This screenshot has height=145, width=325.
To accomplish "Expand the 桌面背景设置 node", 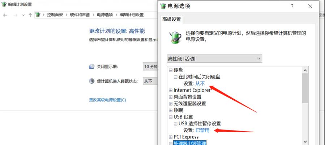I will (x=171, y=97).
